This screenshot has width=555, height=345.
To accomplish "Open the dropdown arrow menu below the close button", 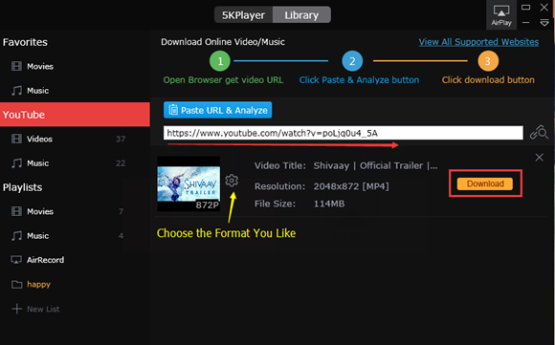I will (544, 23).
